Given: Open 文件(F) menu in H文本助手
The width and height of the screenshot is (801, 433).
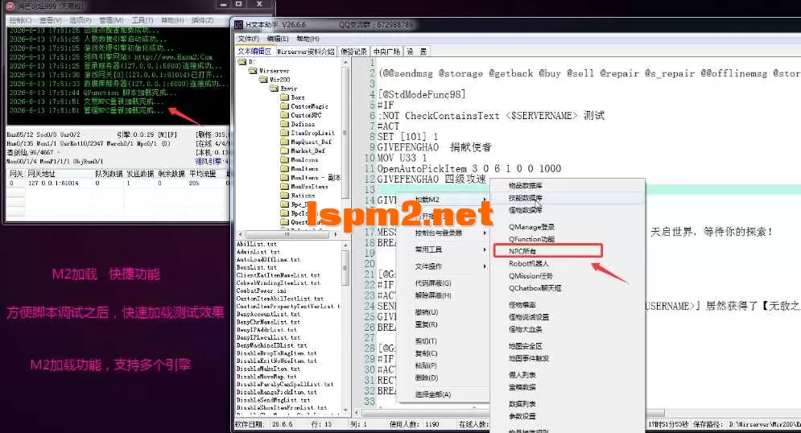Looking at the screenshot, I should click(x=248, y=39).
